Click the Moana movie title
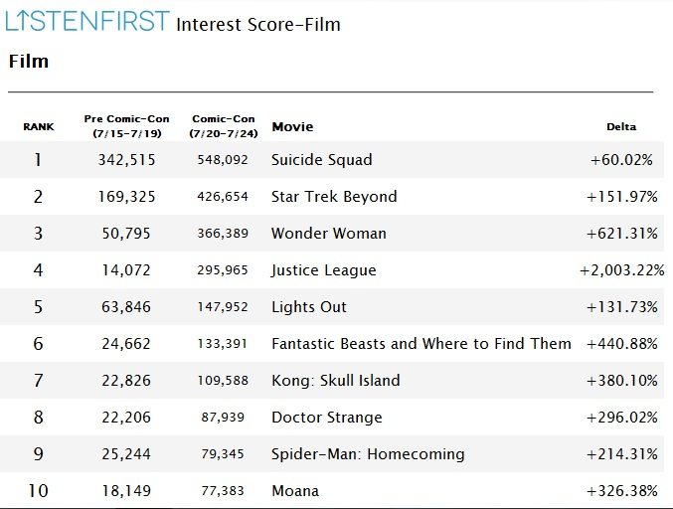The image size is (673, 509). coord(295,491)
